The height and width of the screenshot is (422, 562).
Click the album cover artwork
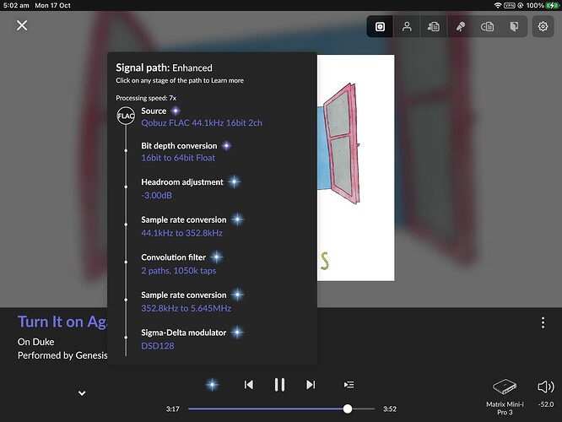click(x=355, y=168)
